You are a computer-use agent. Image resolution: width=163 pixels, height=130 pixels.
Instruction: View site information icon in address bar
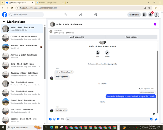[x=17, y=8]
